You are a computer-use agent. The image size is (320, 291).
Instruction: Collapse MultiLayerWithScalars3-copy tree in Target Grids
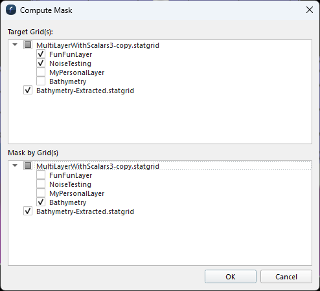15,45
